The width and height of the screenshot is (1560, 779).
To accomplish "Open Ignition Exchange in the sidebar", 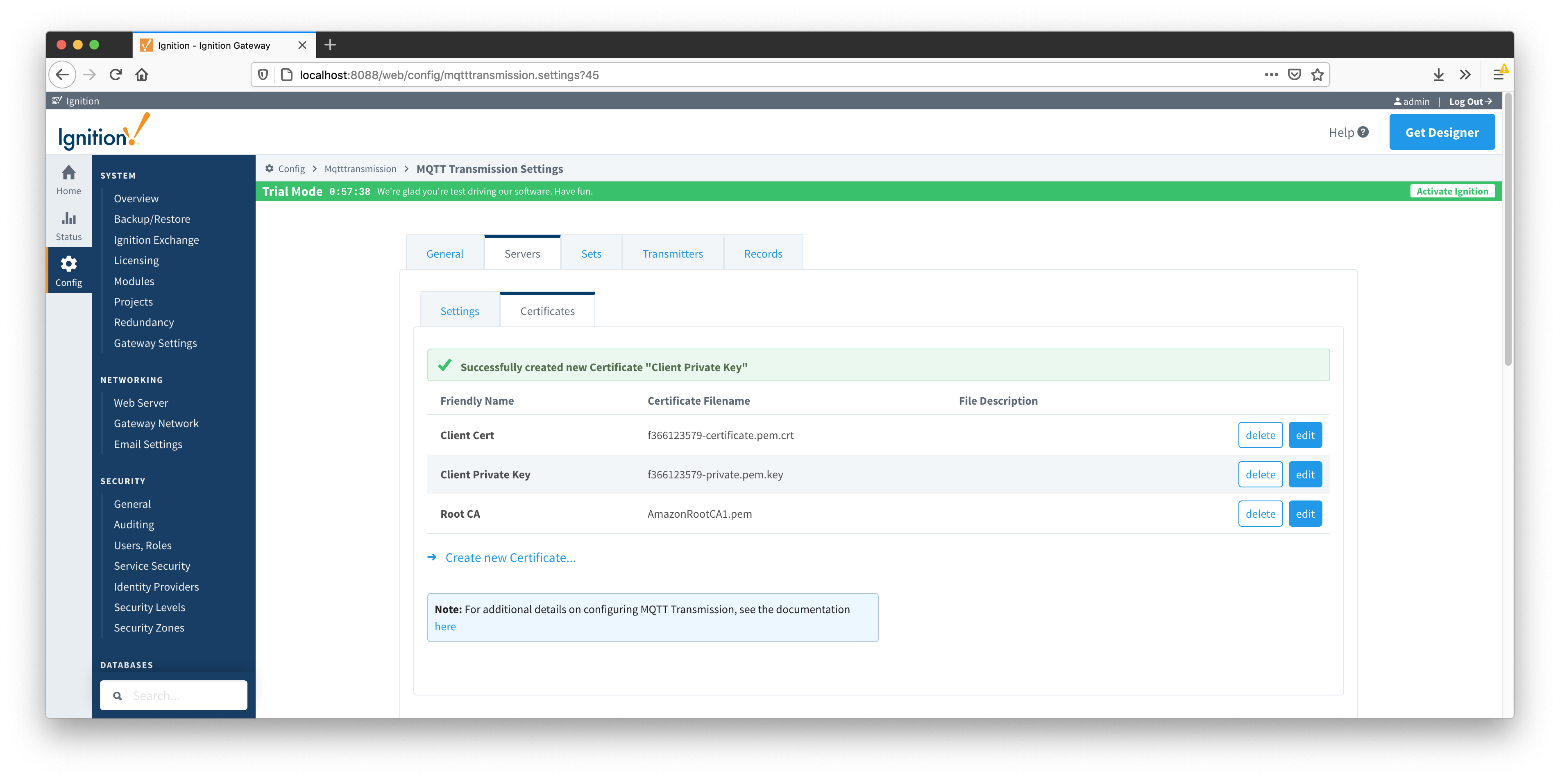I will pyautogui.click(x=156, y=240).
